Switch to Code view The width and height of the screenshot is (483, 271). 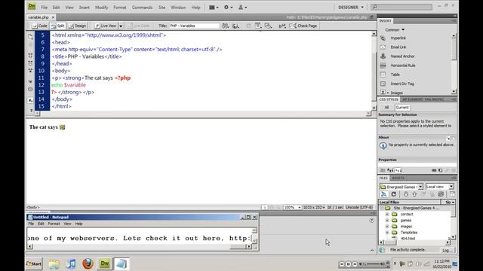40,26
